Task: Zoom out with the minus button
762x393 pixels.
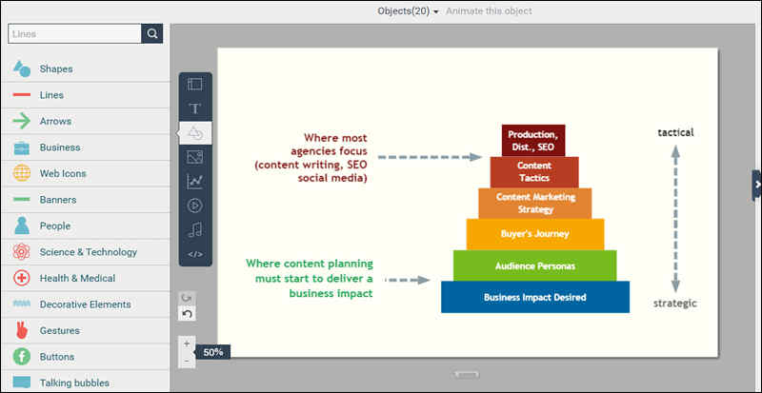Action: point(187,361)
